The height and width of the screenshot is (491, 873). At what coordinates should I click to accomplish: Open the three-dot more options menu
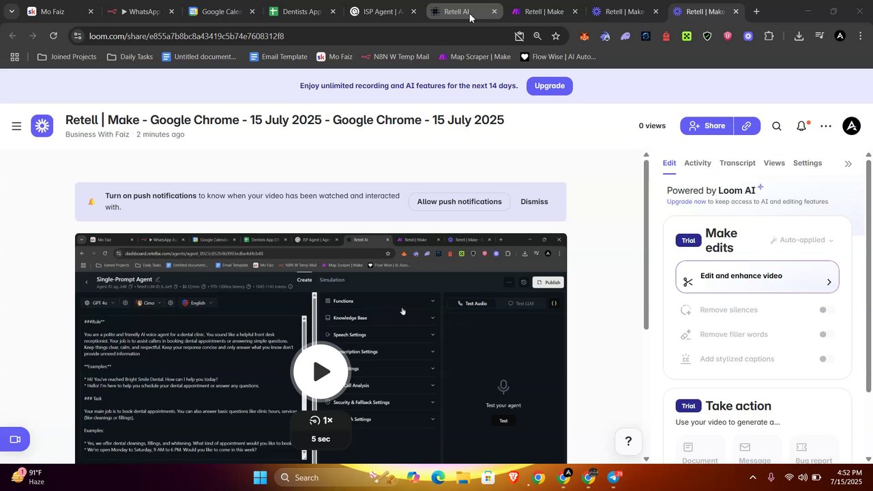[x=826, y=126]
